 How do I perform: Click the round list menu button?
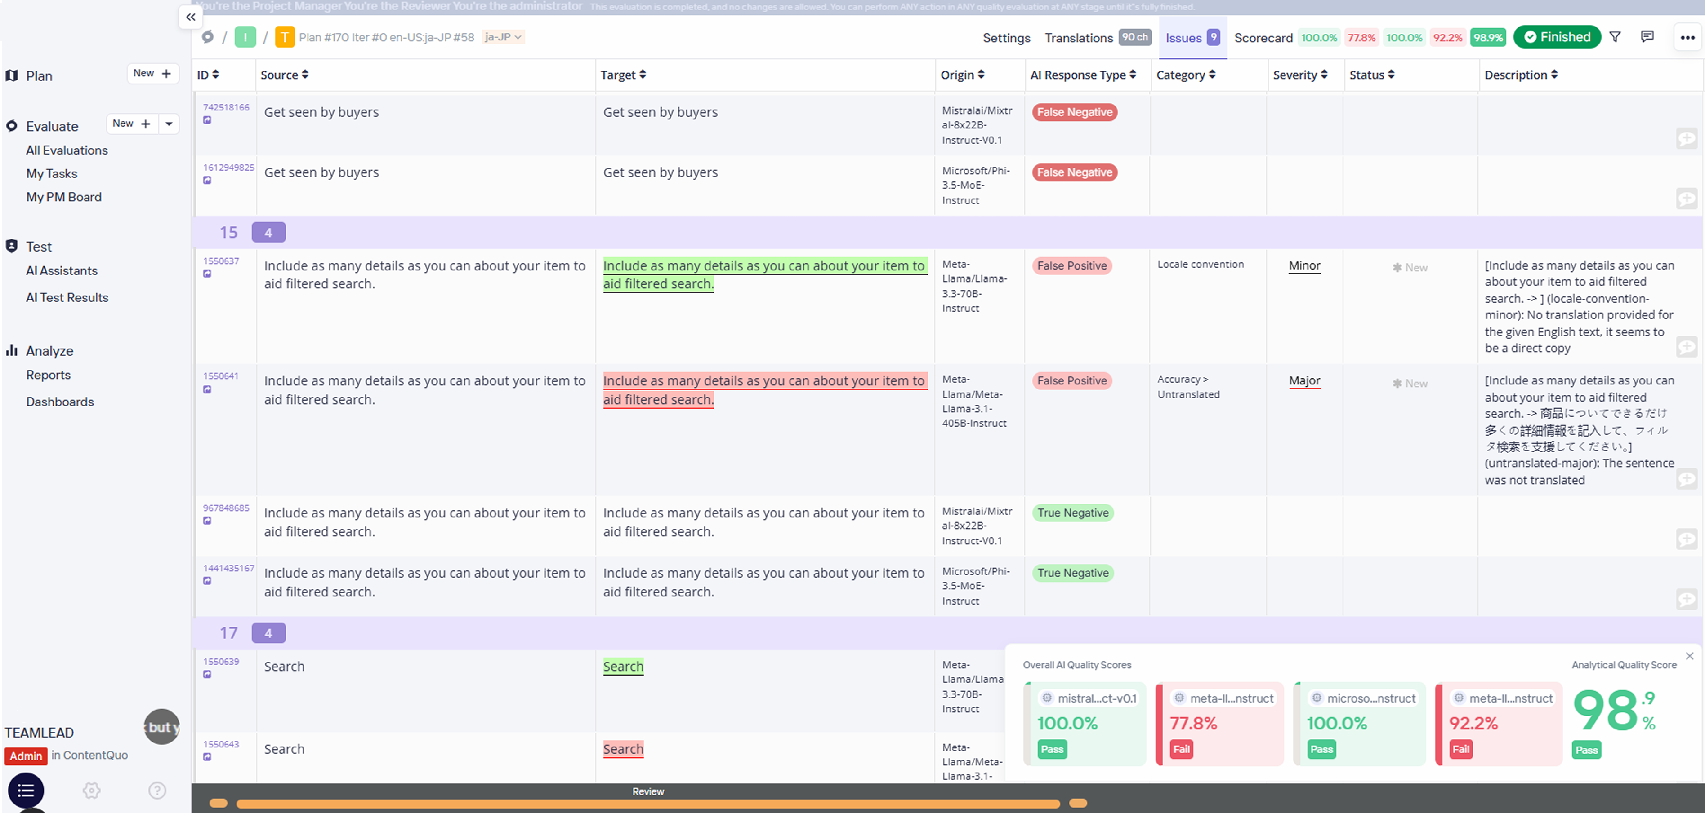pyautogui.click(x=26, y=790)
